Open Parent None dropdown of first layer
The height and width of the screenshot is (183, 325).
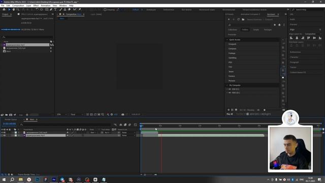tap(128, 132)
